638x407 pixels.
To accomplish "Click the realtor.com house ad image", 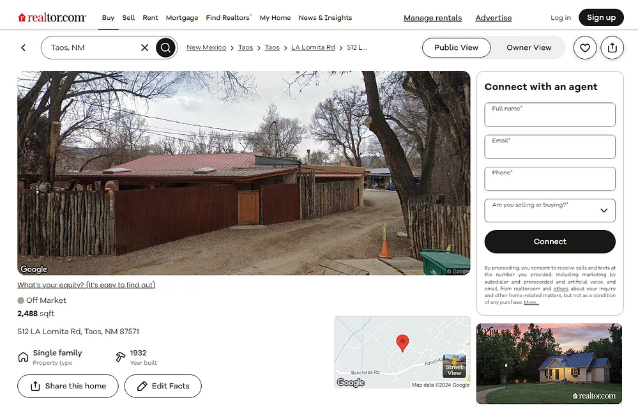I will [x=549, y=364].
